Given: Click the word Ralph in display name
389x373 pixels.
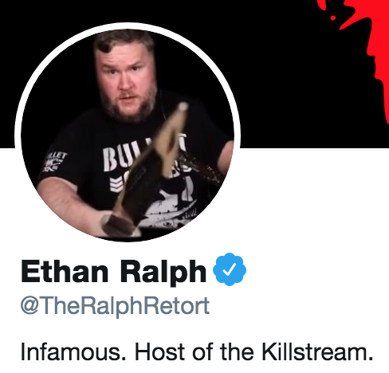Looking at the screenshot, I should coord(163,273).
